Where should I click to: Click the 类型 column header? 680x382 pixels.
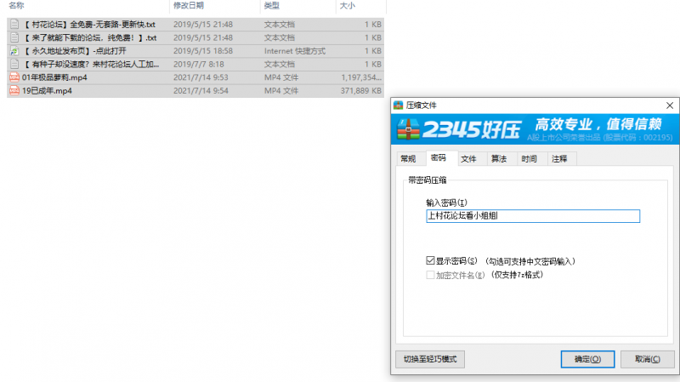point(272,6)
